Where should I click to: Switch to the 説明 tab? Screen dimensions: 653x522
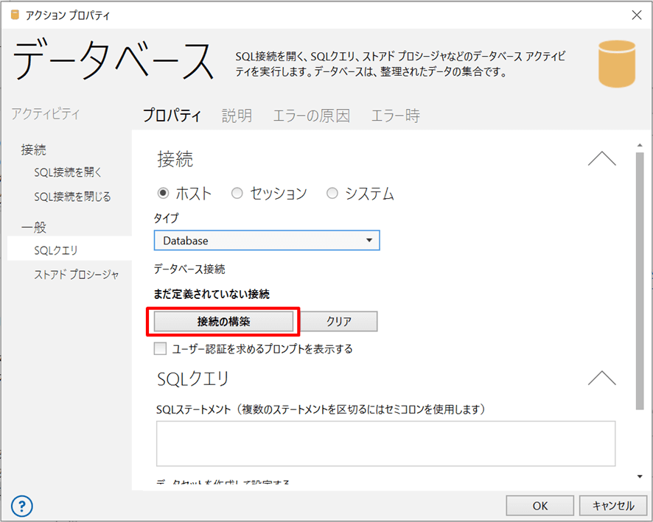coord(237,115)
